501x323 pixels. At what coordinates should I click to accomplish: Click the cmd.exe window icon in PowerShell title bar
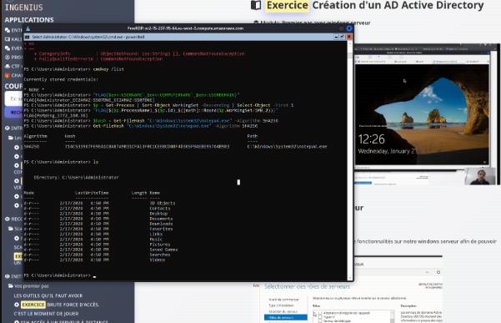tap(28, 37)
